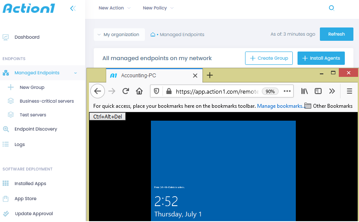Open Logs page
The height and width of the screenshot is (222, 359).
20,145
